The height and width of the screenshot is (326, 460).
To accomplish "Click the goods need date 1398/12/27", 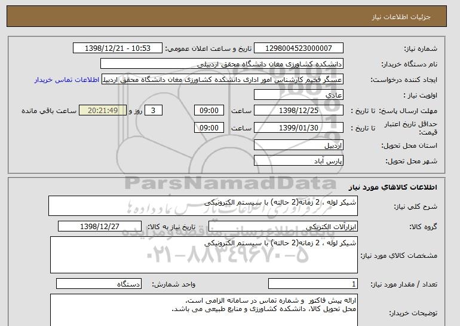I will coord(100,227).
